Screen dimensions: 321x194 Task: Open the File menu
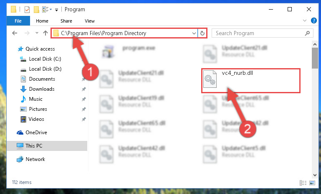pyautogui.click(x=18, y=21)
